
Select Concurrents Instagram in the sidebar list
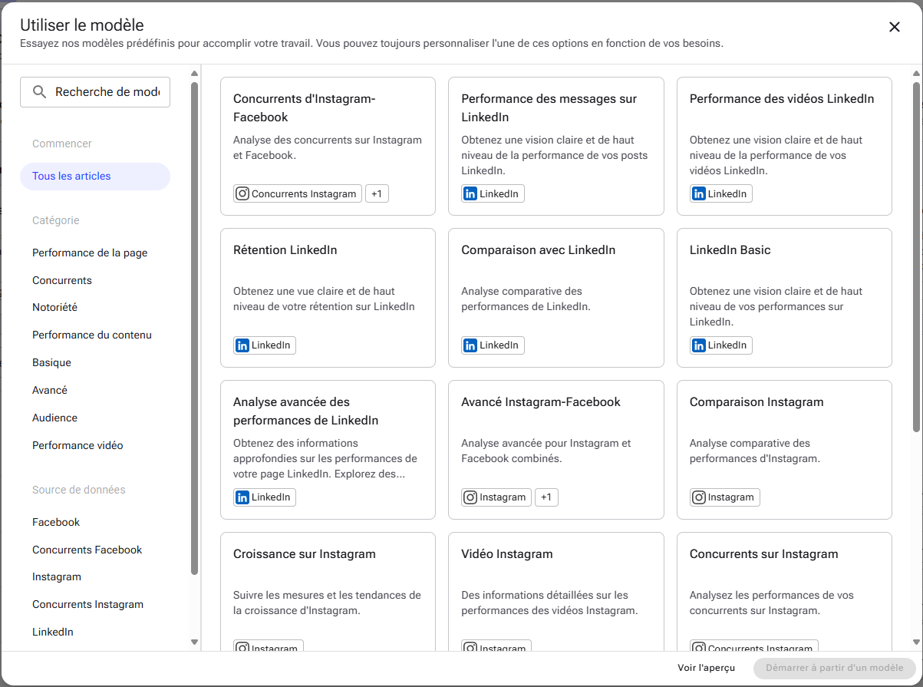point(87,605)
